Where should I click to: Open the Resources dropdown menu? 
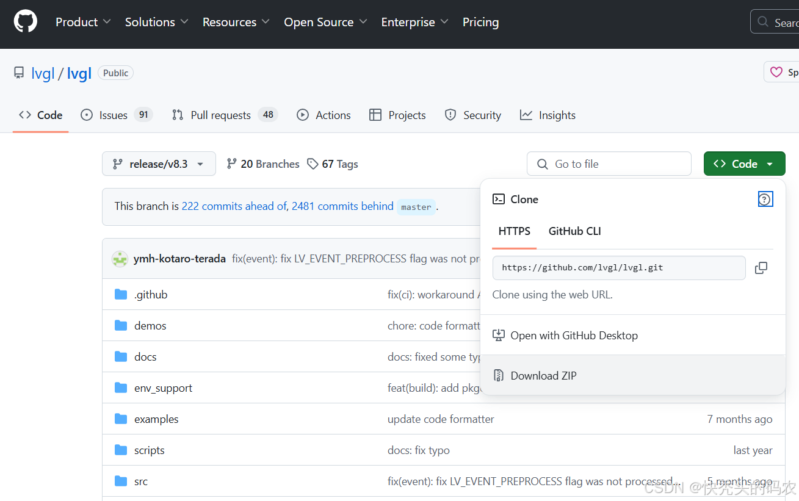(236, 22)
